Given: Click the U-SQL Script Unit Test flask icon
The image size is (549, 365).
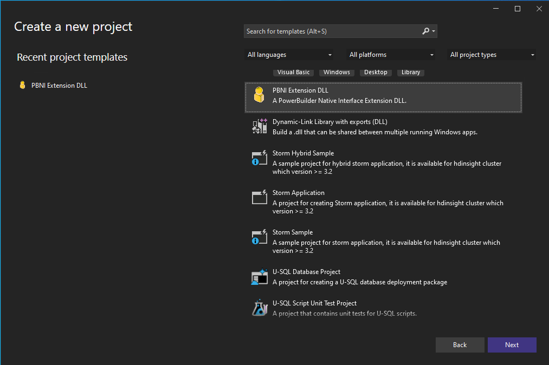Looking at the screenshot, I should [x=260, y=308].
